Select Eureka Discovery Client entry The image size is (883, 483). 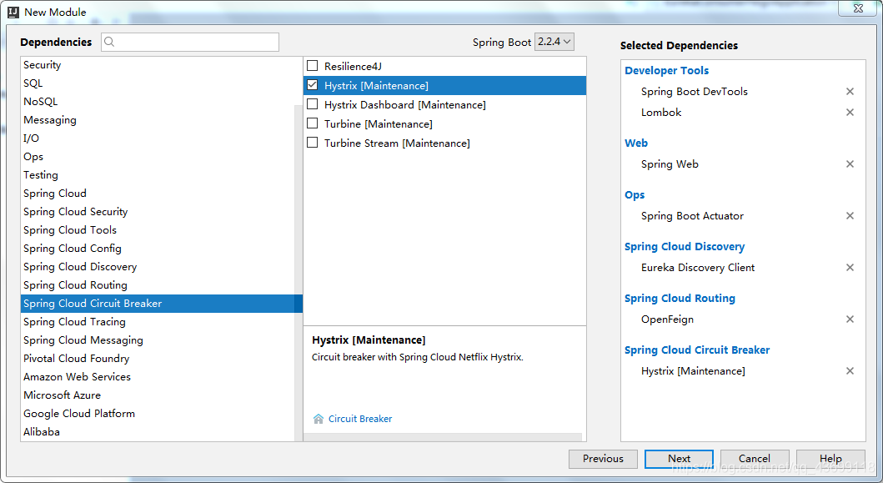[x=698, y=268]
